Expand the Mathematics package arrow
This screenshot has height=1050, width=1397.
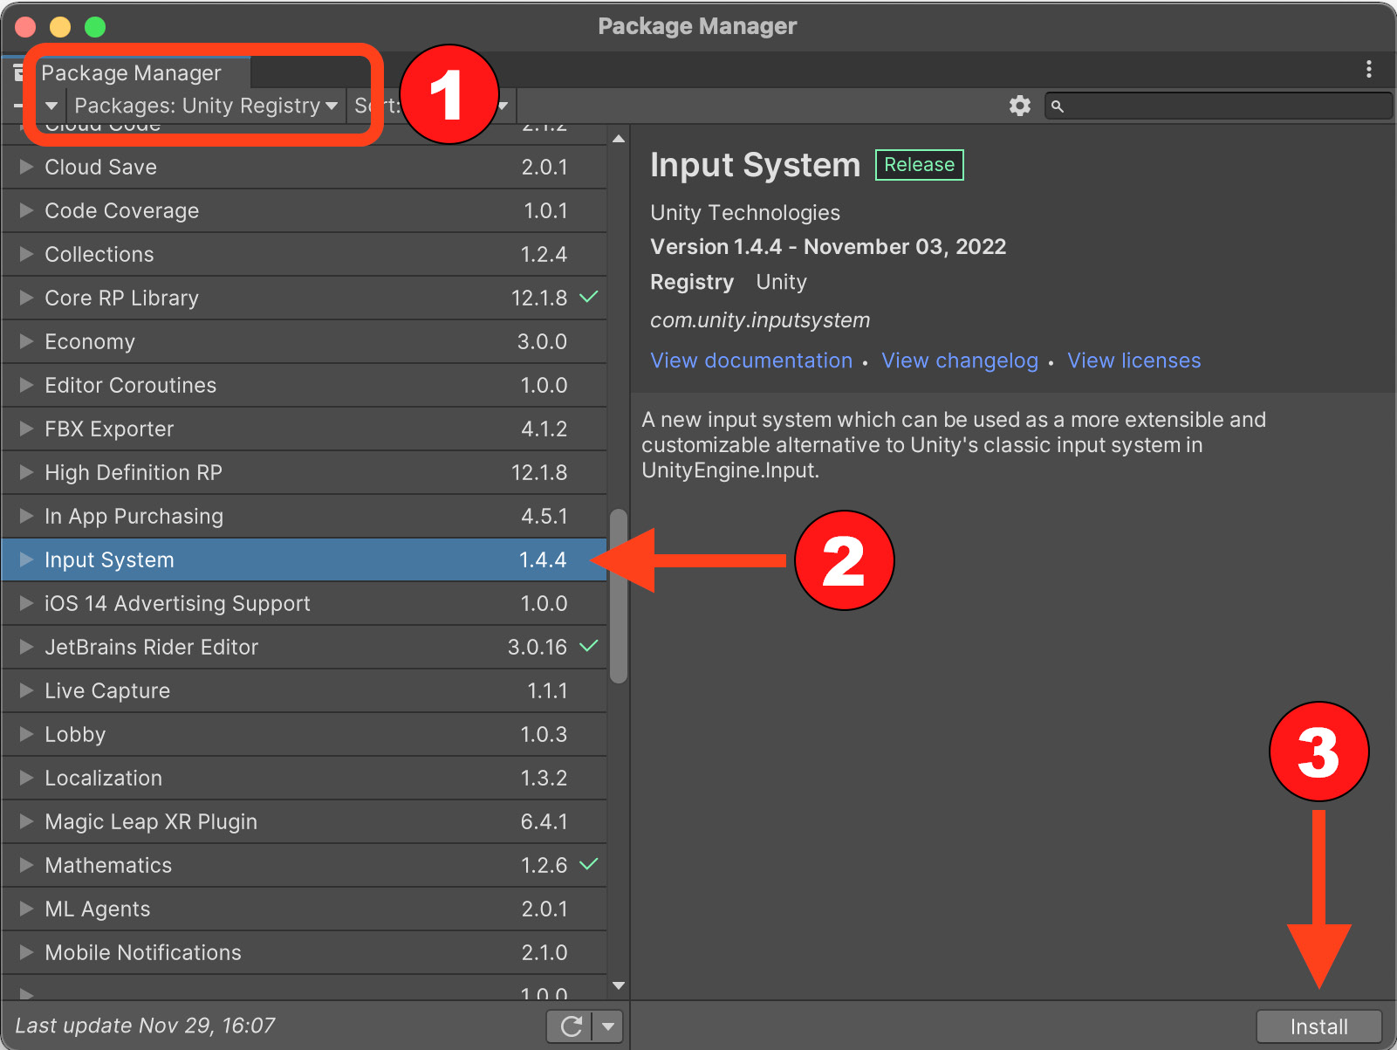tap(26, 865)
